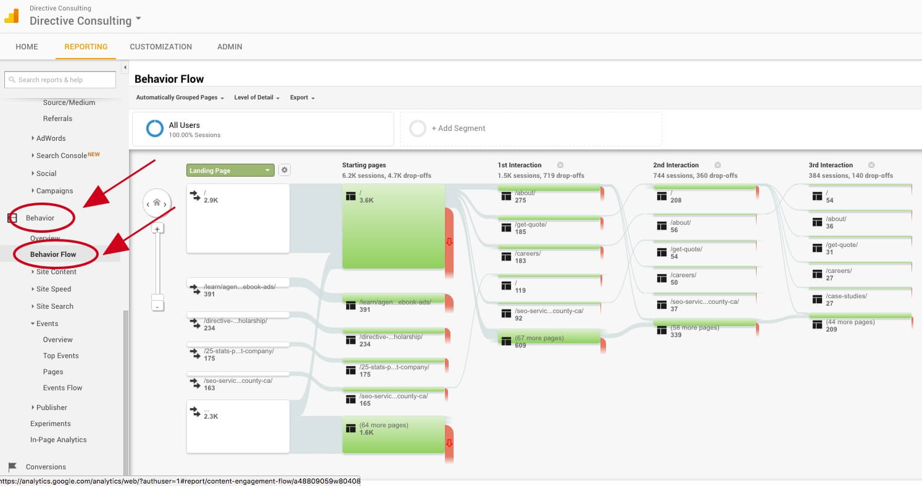Switch to the CUSTOMIZATION tab
This screenshot has width=922, height=486.
tap(160, 47)
